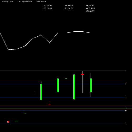Select the high value H: 80.00
The image size is (132, 132).
coord(69,6)
